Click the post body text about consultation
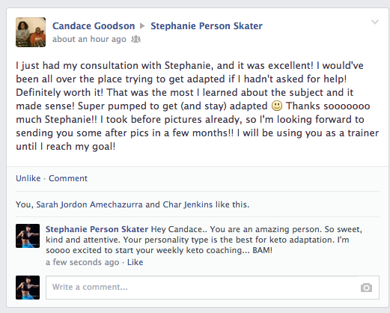The height and width of the screenshot is (313, 390). [x=197, y=106]
